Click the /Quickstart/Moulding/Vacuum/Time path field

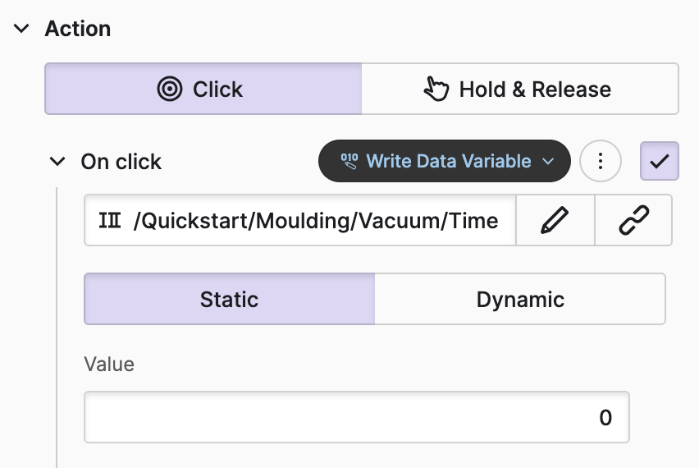click(x=316, y=221)
